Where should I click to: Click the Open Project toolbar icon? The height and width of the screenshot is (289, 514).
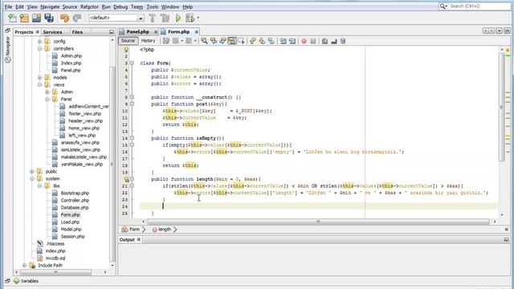point(36,18)
